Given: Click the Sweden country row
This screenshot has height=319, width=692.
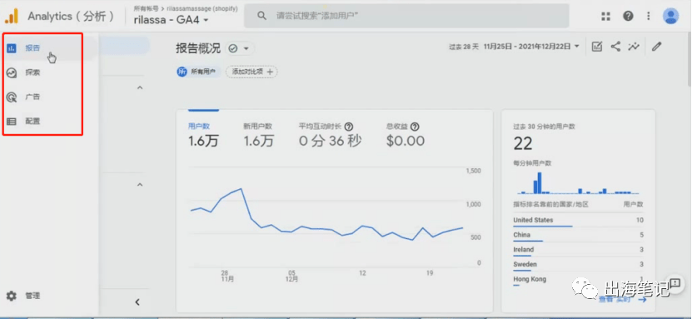Looking at the screenshot, I should 578,266.
